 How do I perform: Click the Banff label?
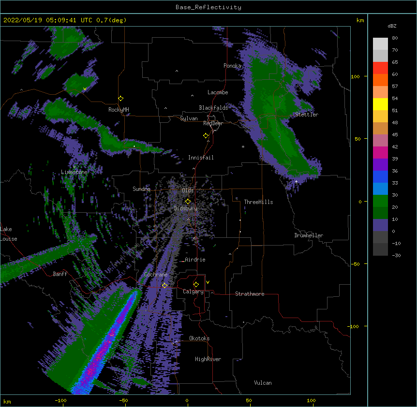[x=60, y=274]
